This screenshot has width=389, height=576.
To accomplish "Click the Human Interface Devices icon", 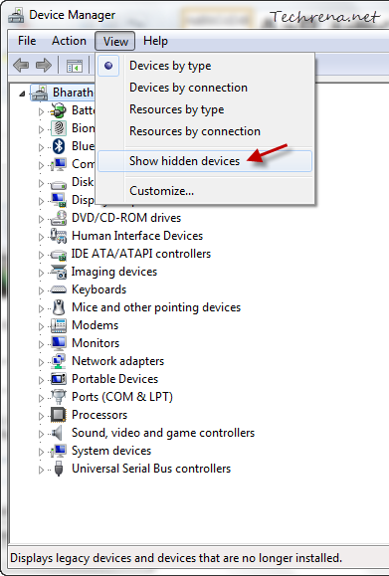I will (x=59, y=236).
